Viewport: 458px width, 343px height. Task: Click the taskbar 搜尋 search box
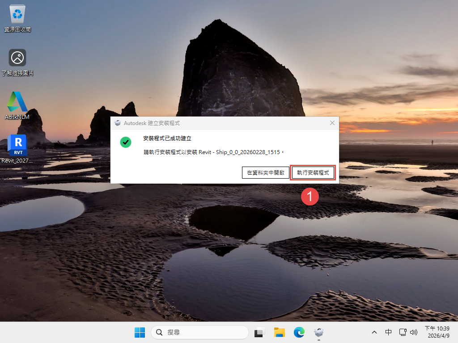(x=200, y=332)
